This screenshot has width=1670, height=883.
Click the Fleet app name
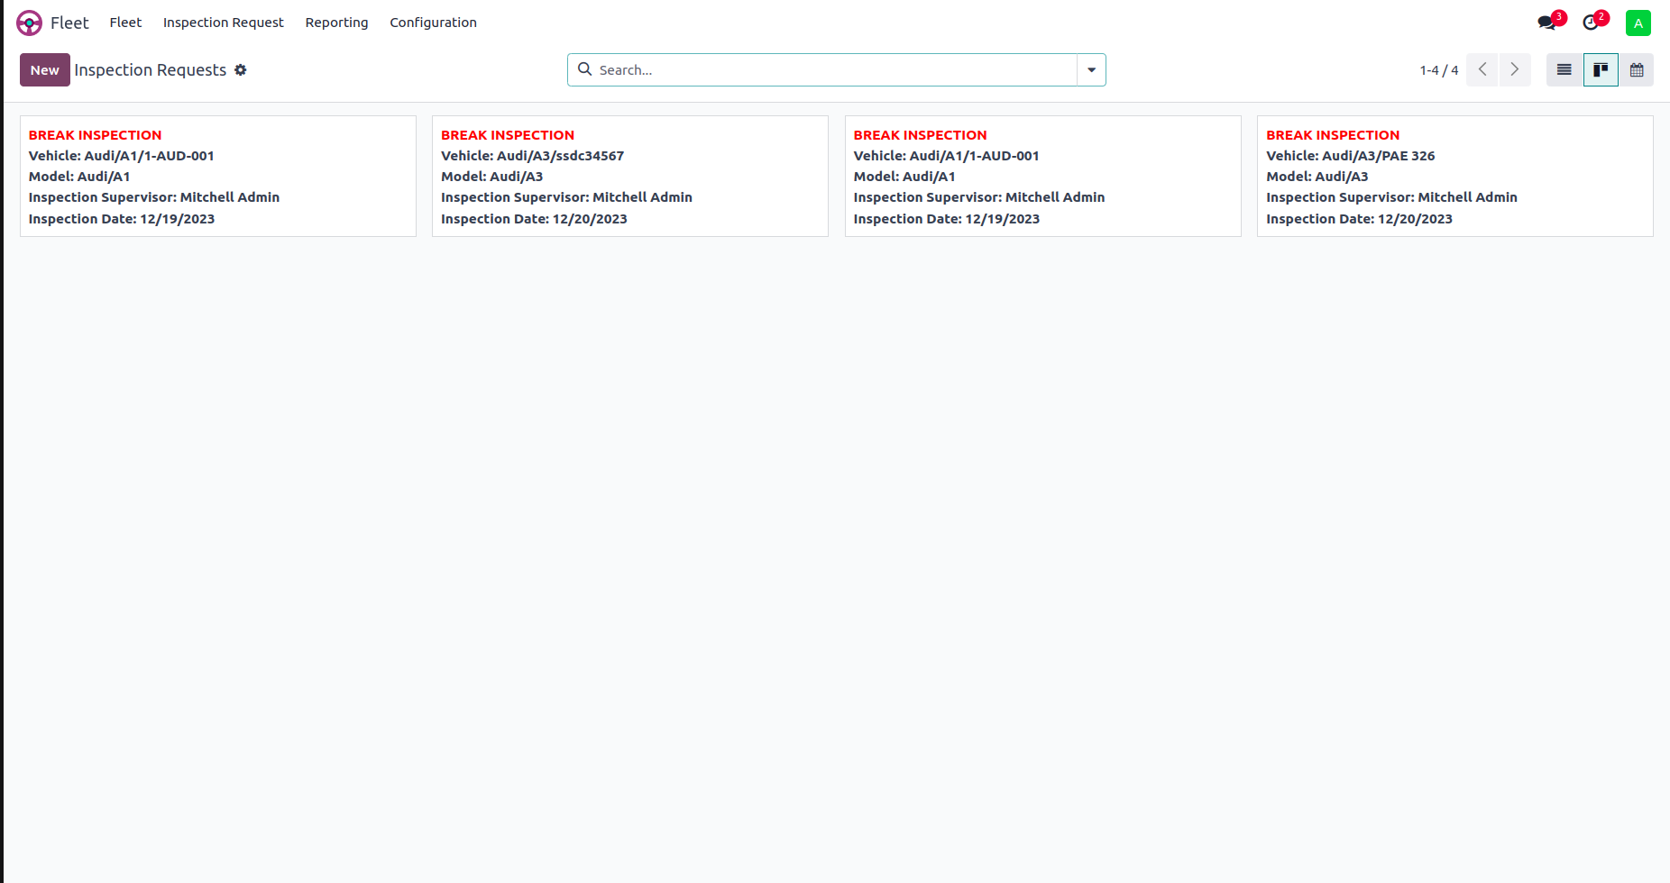coord(69,23)
